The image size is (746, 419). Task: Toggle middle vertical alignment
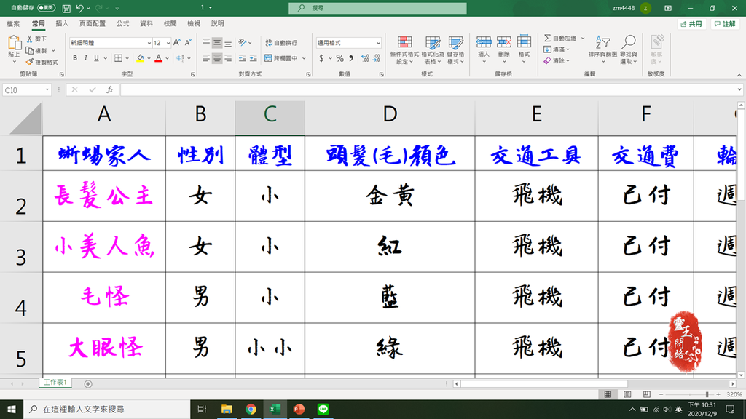pyautogui.click(x=217, y=43)
